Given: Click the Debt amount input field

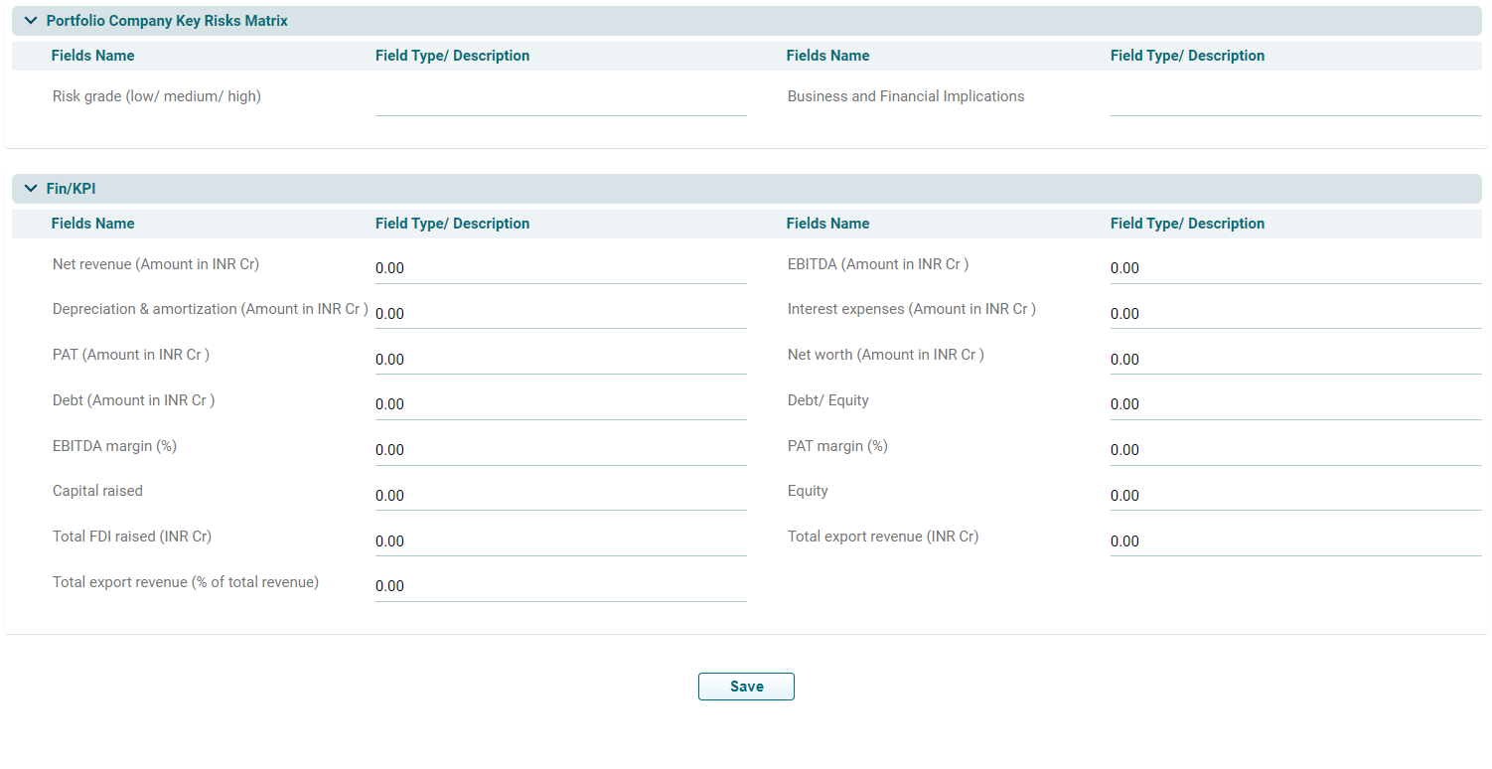Looking at the screenshot, I should 560,404.
